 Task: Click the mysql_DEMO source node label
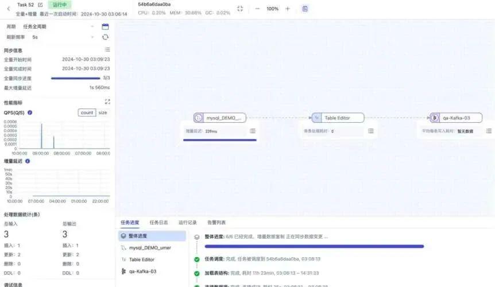coord(224,118)
